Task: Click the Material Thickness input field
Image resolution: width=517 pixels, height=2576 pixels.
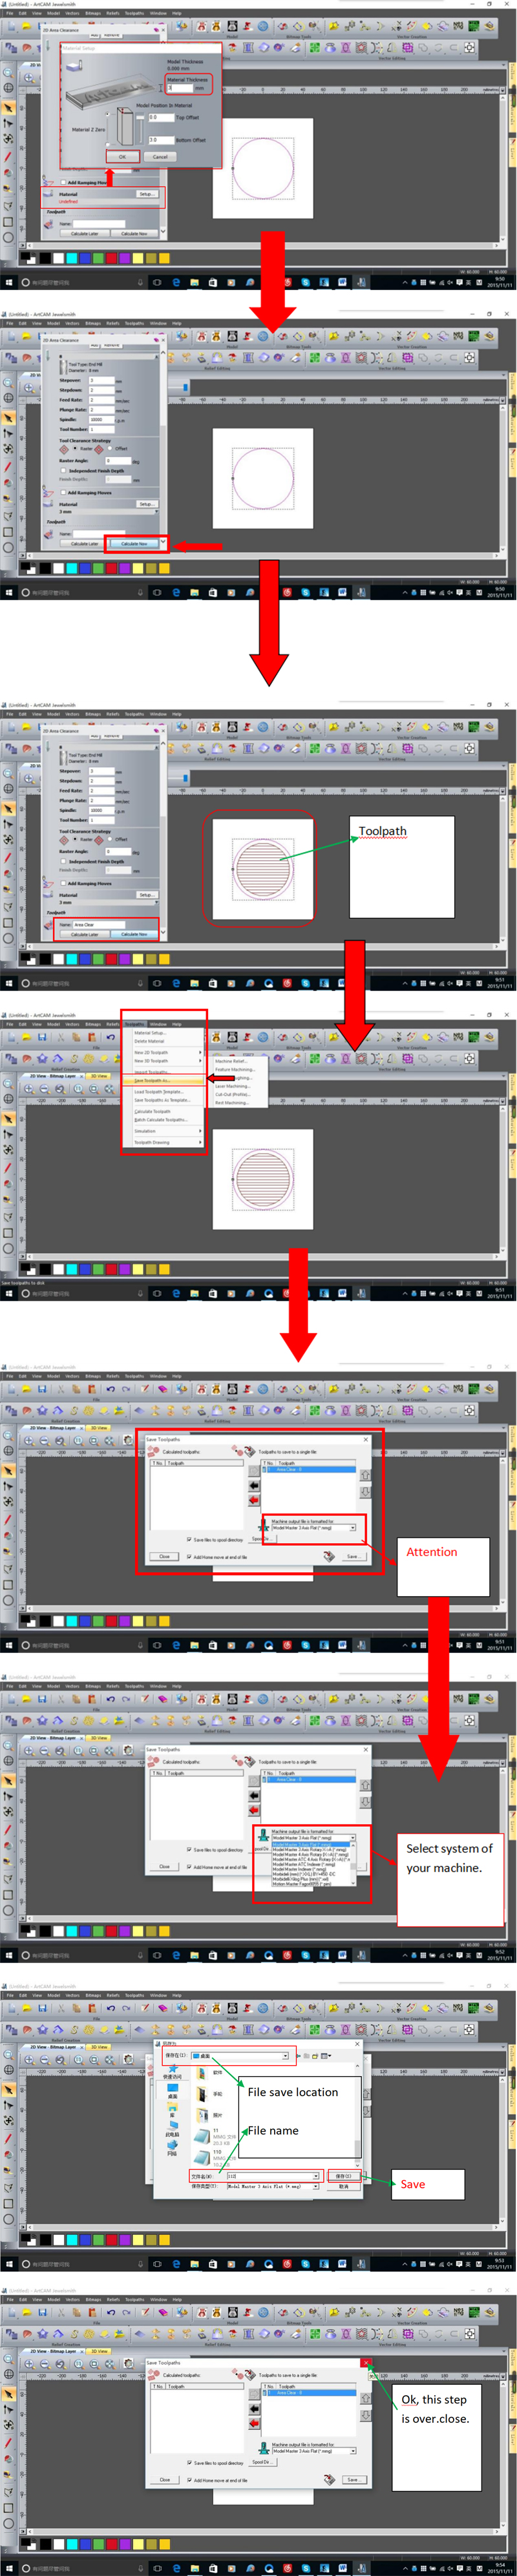Action: [180, 88]
